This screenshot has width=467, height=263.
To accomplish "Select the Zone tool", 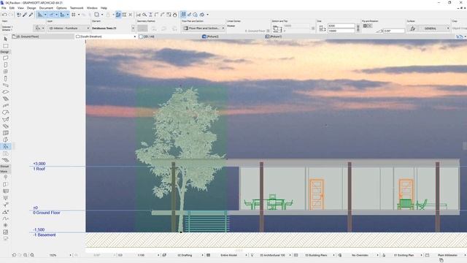I will tap(5, 153).
